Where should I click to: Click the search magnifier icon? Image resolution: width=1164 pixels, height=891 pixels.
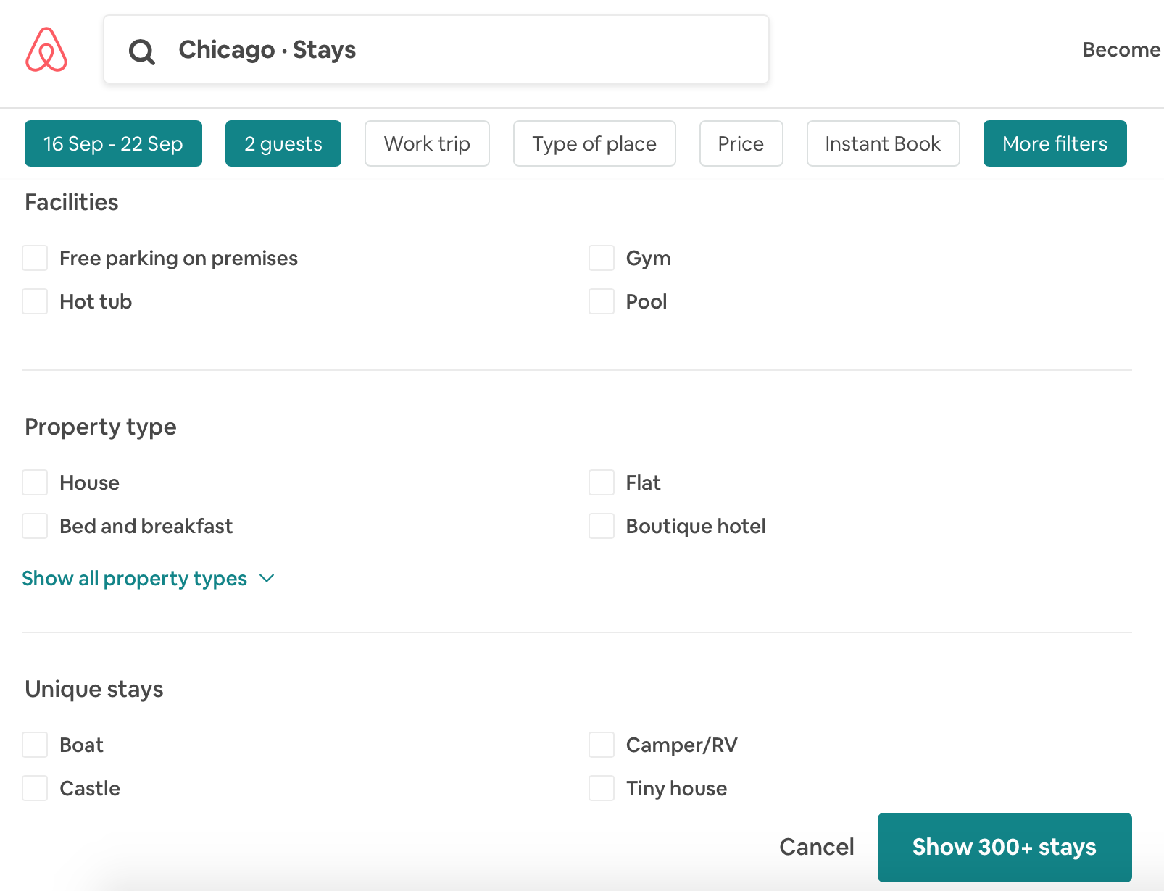point(142,51)
